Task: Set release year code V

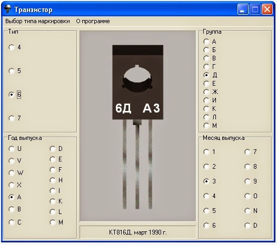Action: tap(12, 161)
